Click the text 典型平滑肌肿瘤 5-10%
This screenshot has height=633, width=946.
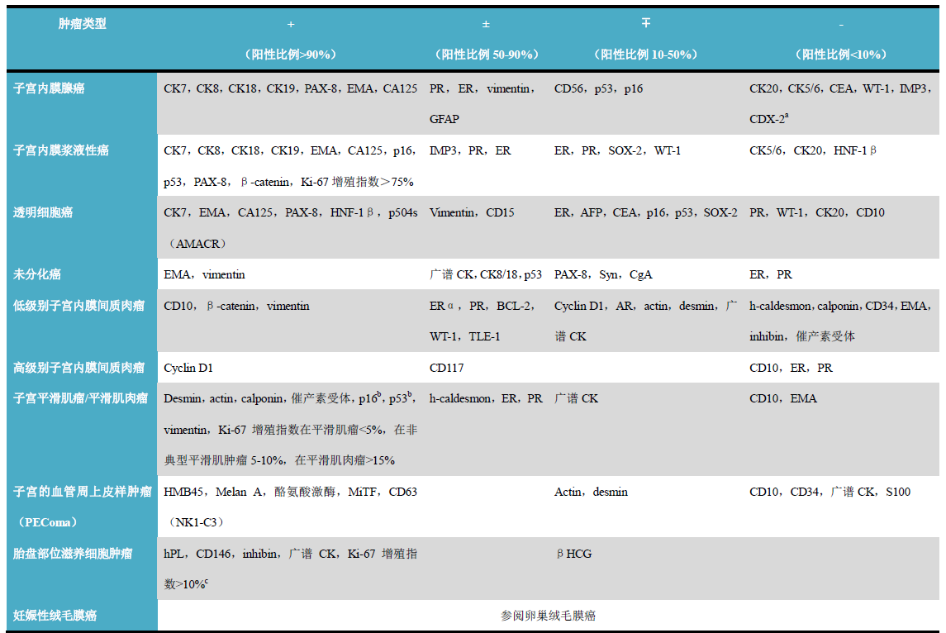[224, 460]
